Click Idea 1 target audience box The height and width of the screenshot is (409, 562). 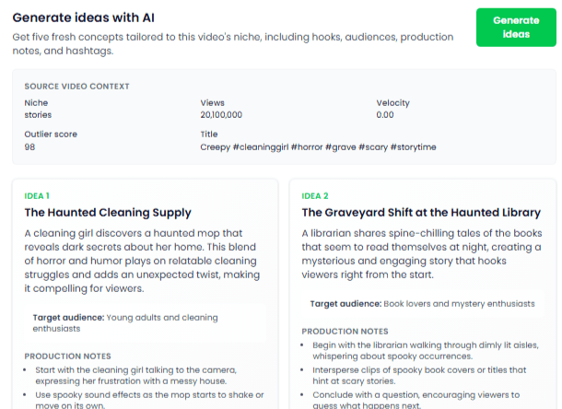coord(143,322)
